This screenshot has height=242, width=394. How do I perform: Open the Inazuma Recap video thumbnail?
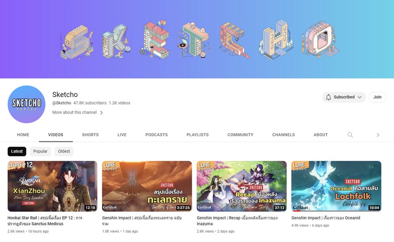[x=242, y=186]
